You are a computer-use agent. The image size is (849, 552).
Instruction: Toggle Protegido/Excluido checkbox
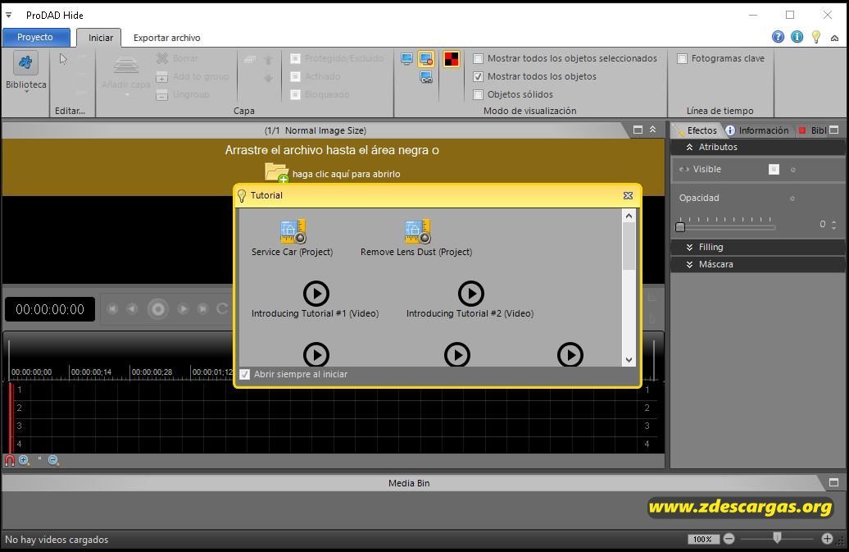295,58
